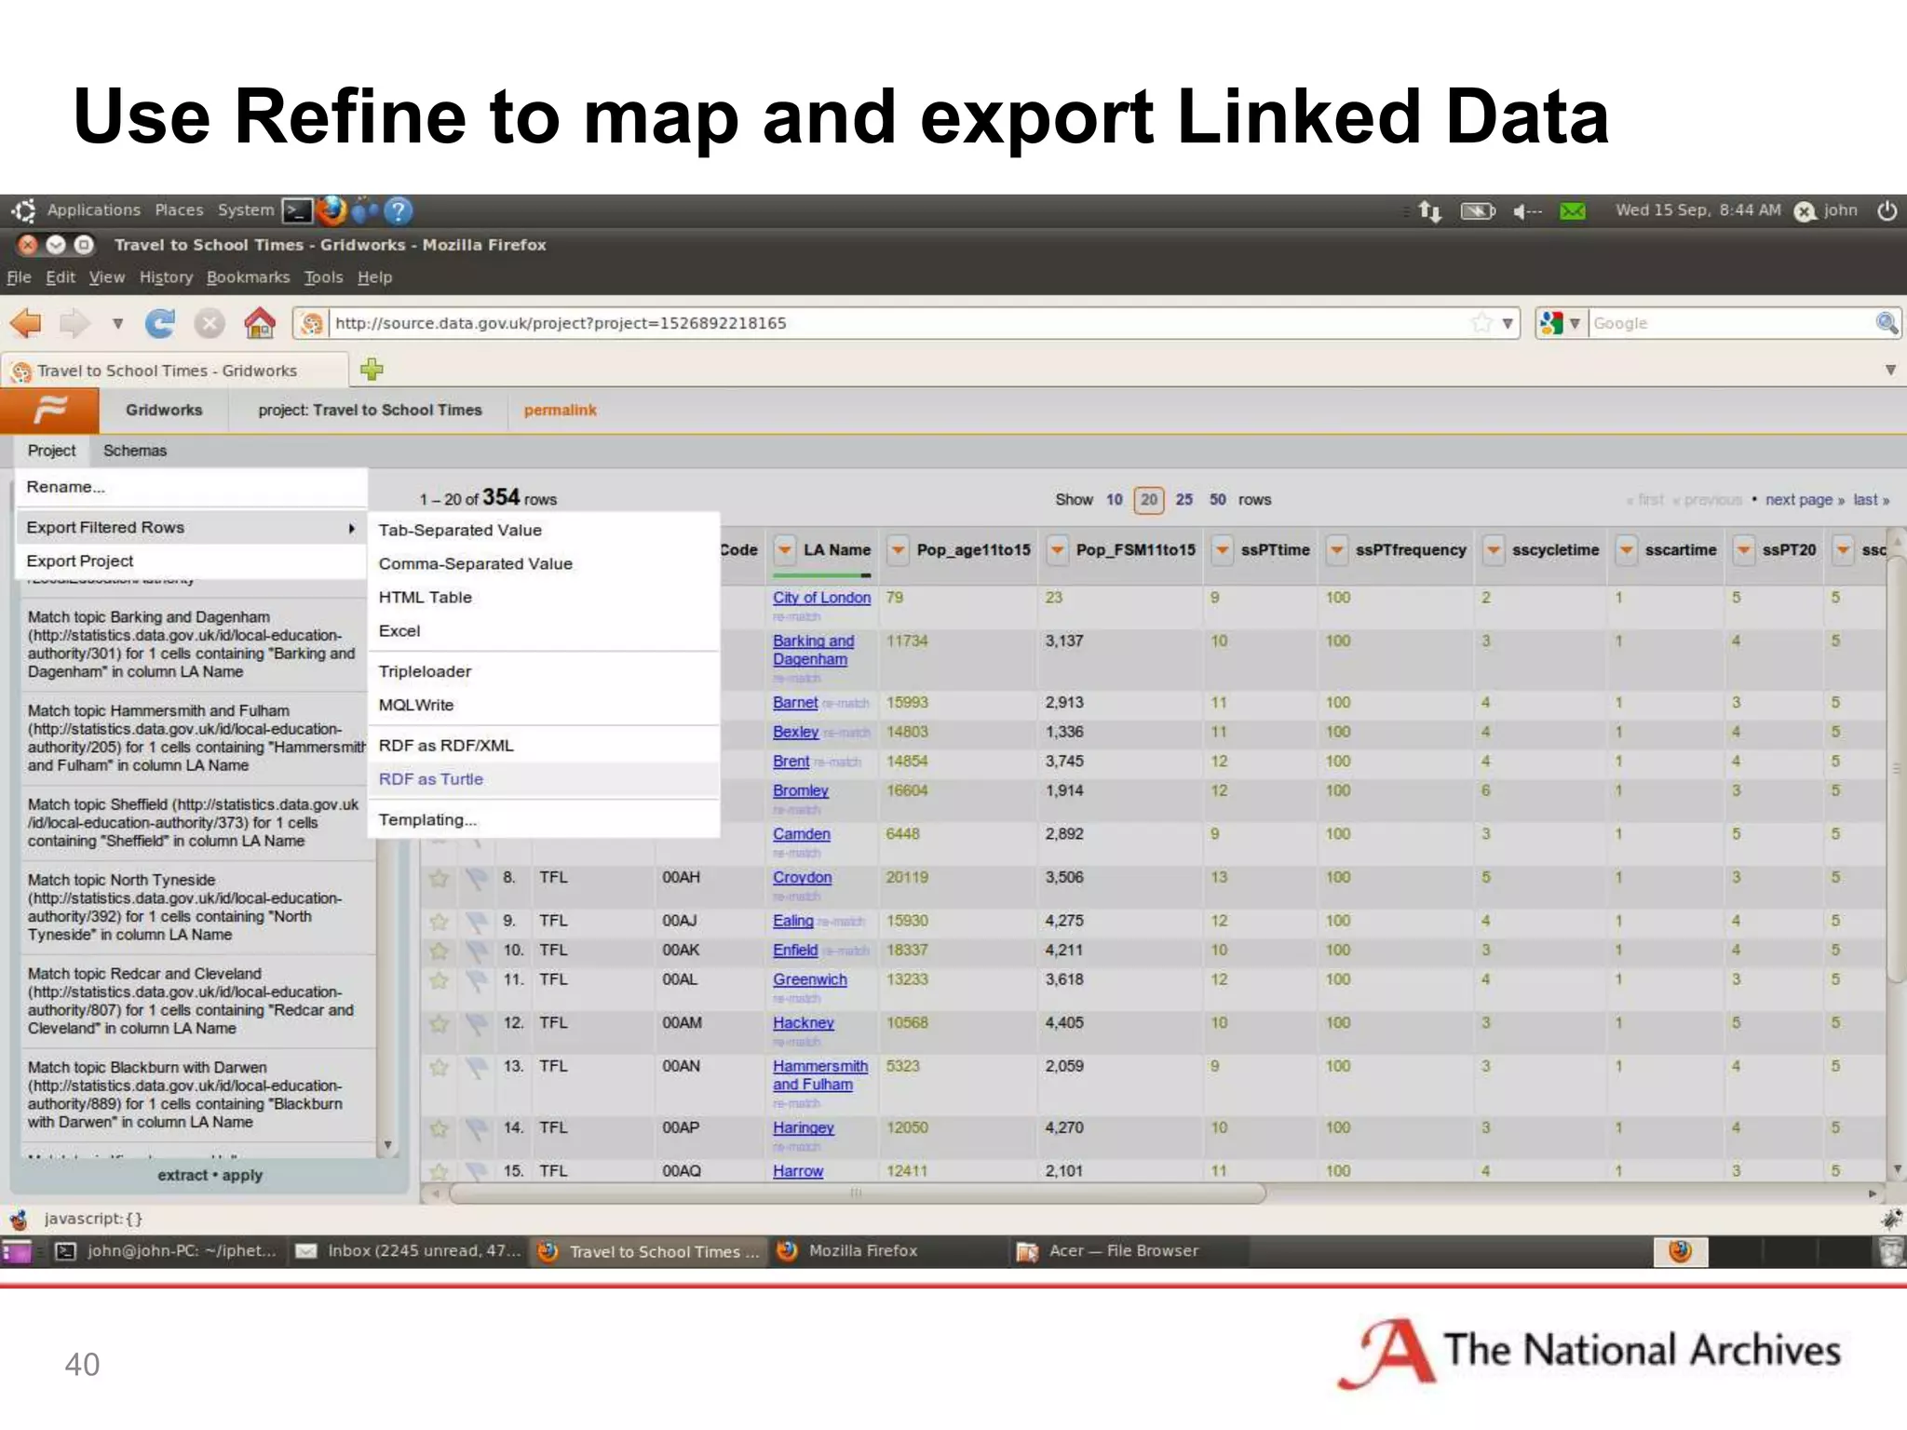
Task: Click the browser back arrow
Action: (x=26, y=323)
